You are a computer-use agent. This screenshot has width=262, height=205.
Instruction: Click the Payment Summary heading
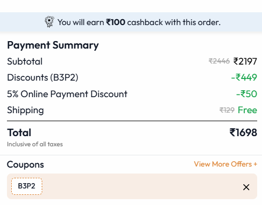point(53,45)
